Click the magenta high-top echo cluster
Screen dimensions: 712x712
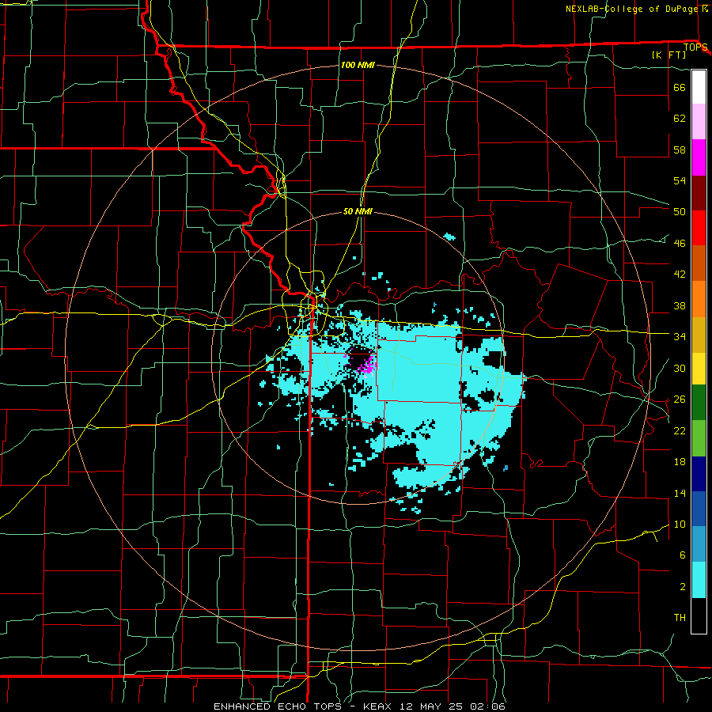(366, 365)
